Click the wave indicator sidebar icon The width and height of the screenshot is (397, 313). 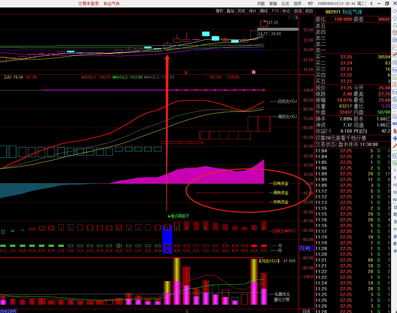tap(395, 116)
